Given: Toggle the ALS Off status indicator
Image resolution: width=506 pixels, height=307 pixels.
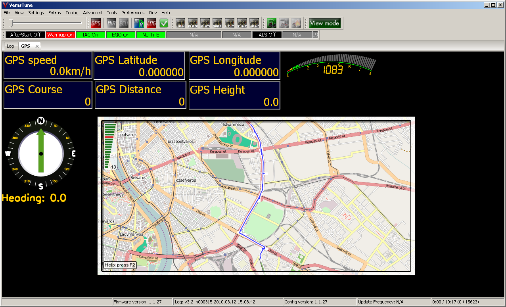Looking at the screenshot, I should pos(267,35).
